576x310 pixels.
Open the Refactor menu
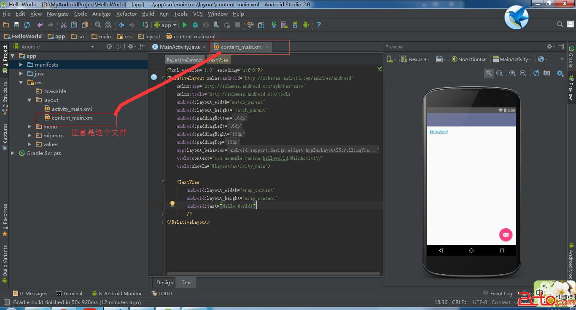coord(127,14)
